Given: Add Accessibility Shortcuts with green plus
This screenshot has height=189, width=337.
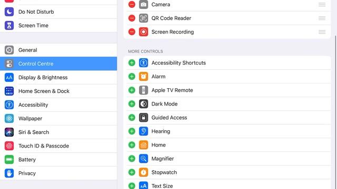Looking at the screenshot, I should coord(132,63).
